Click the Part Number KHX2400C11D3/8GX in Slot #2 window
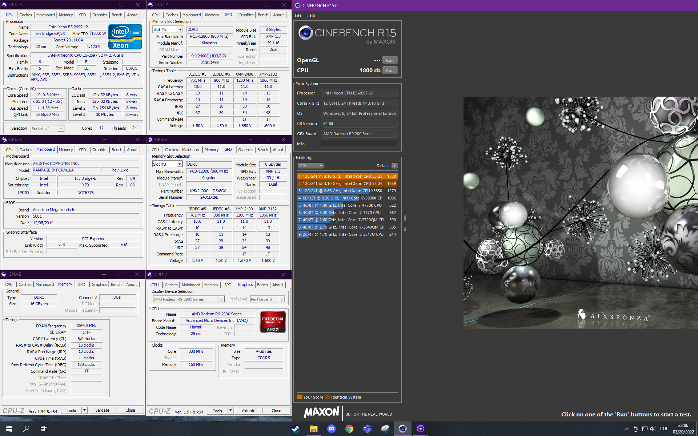Screen dimensions: 698x436 point(209,56)
